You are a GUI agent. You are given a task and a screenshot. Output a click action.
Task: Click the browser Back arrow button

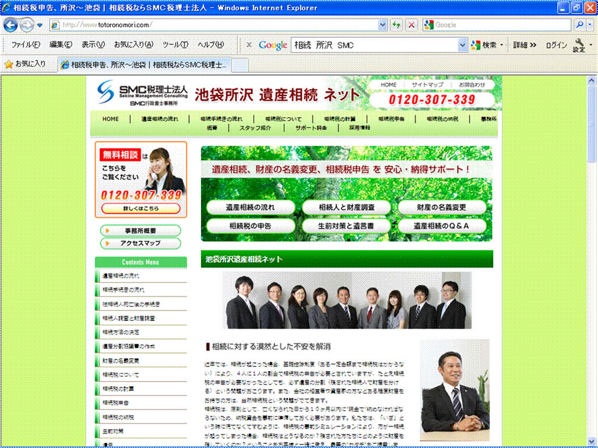[12, 25]
